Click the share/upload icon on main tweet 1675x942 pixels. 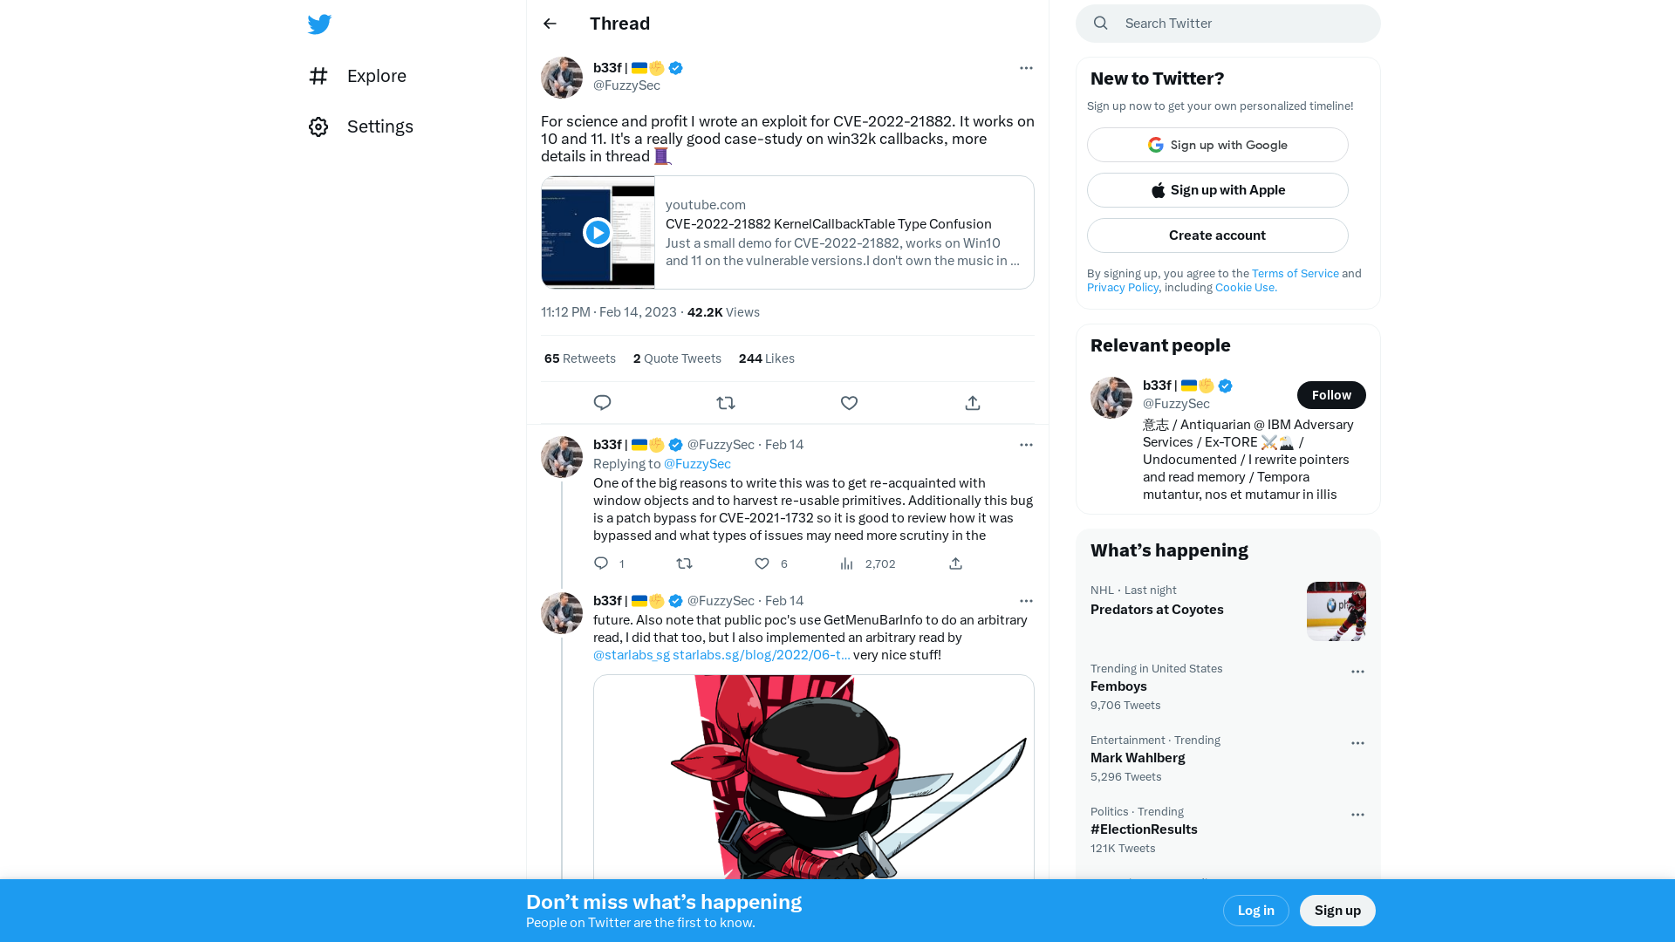click(972, 403)
